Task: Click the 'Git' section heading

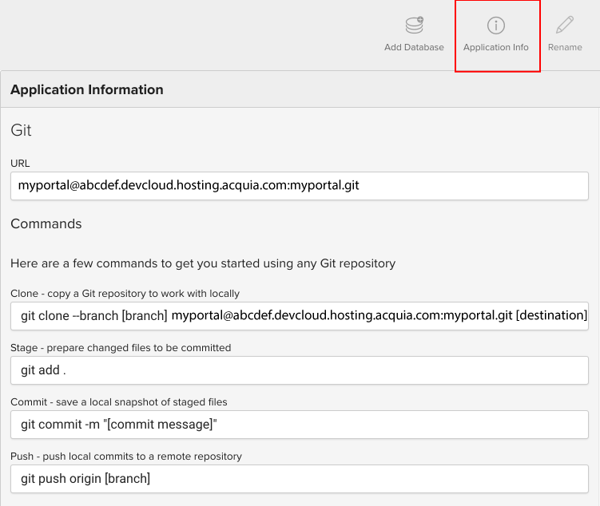Action: [x=21, y=130]
